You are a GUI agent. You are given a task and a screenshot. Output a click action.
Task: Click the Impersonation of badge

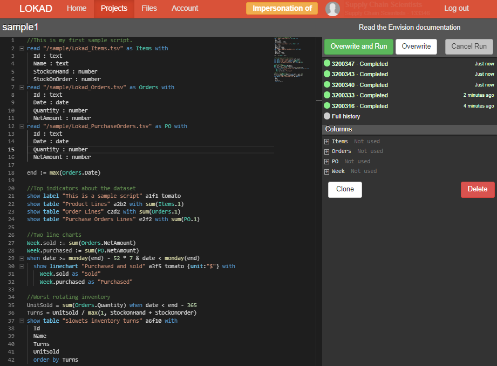pos(282,8)
